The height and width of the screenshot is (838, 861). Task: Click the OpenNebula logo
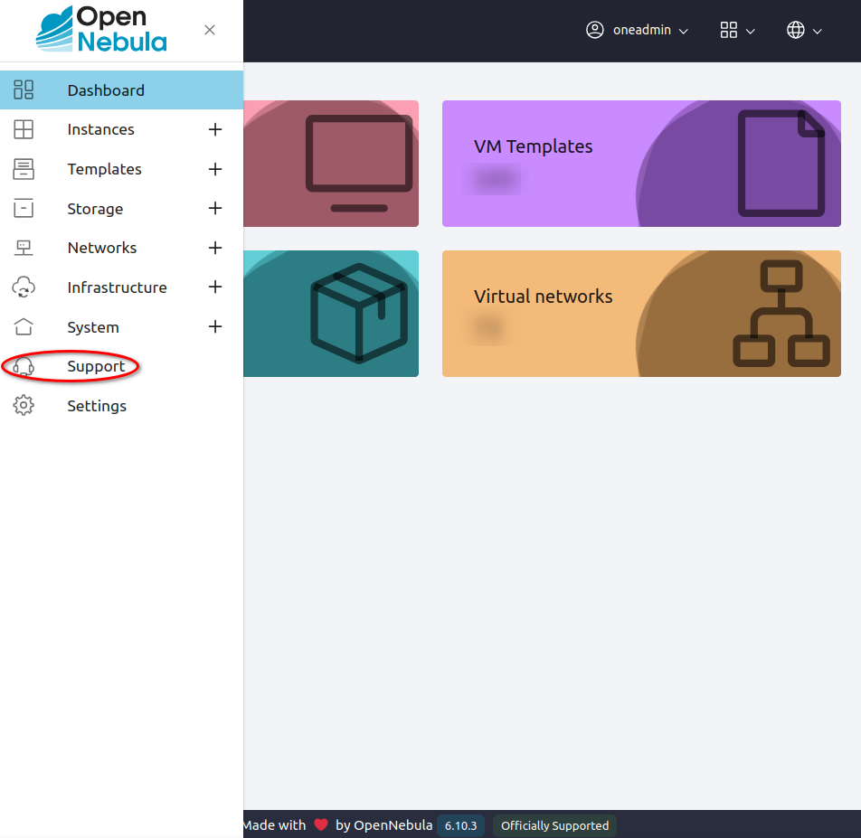click(101, 29)
